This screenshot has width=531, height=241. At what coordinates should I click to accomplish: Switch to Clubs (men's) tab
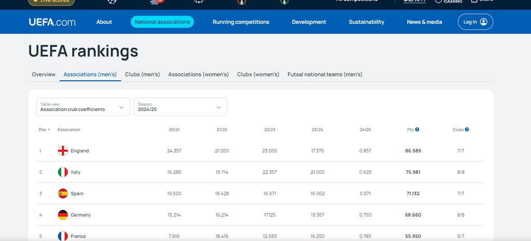(x=142, y=74)
